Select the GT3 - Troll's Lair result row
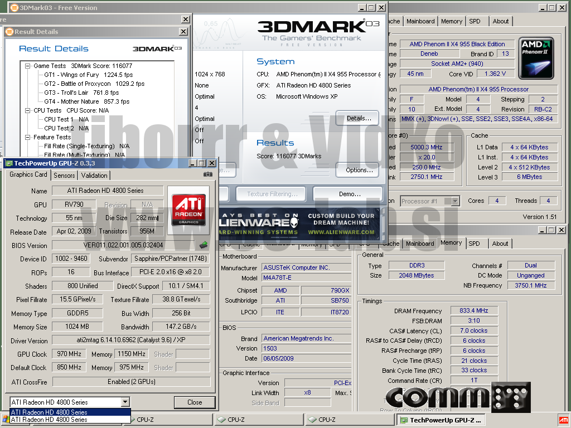 [81, 93]
